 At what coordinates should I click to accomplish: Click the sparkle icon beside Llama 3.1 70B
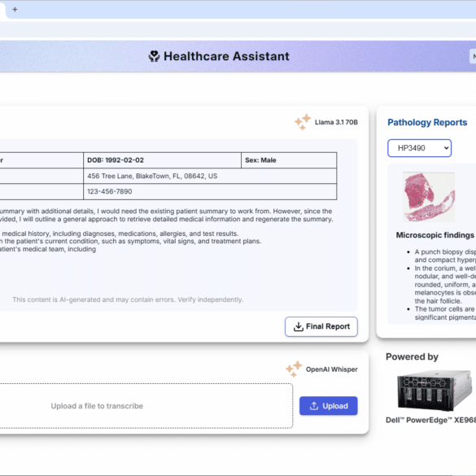point(303,122)
